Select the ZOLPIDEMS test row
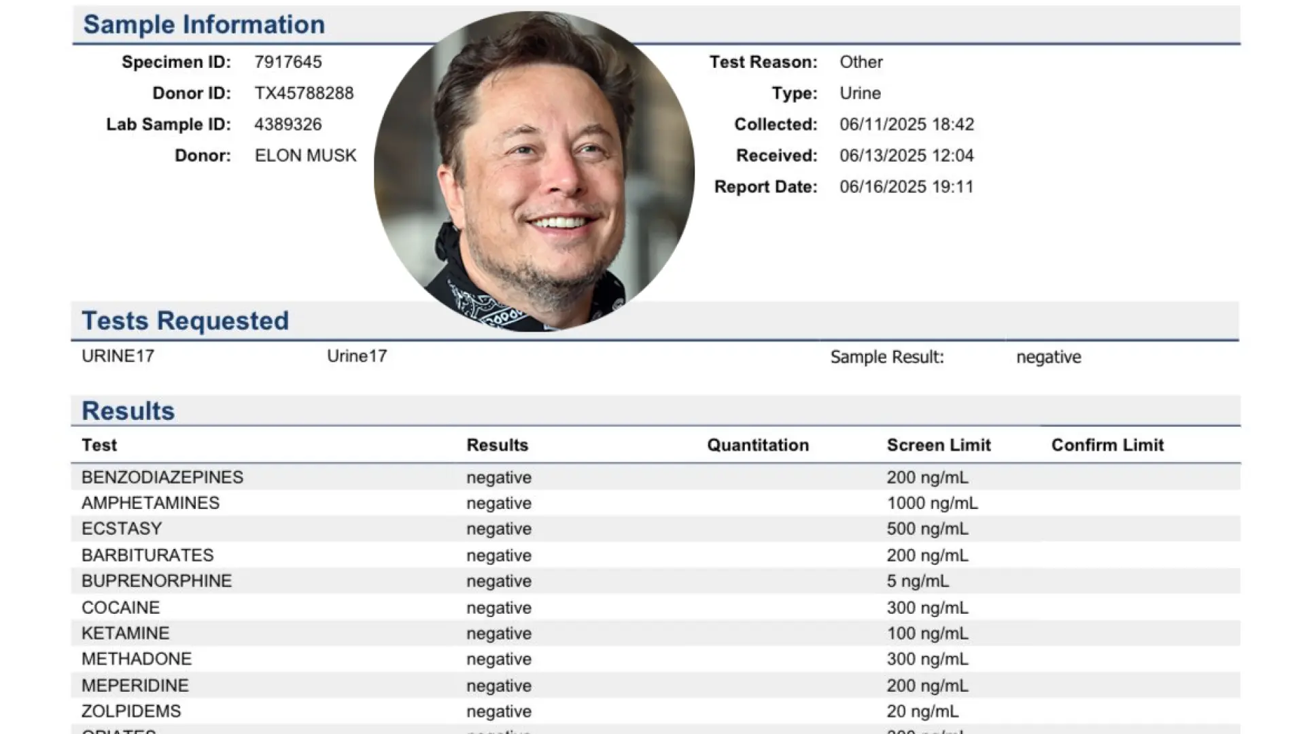Screen dimensions: 1305x734 131,711
